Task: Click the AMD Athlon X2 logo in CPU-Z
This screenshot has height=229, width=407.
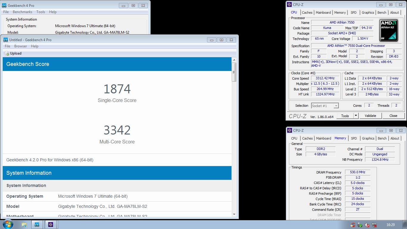Action: click(389, 30)
